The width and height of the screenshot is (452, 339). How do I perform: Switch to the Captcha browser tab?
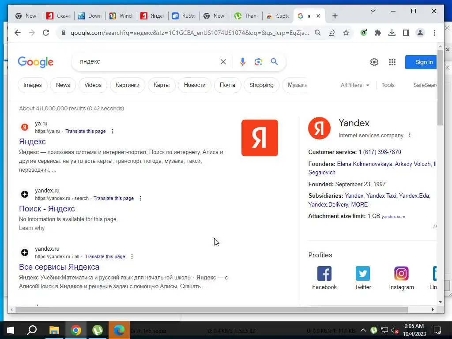pos(278,16)
